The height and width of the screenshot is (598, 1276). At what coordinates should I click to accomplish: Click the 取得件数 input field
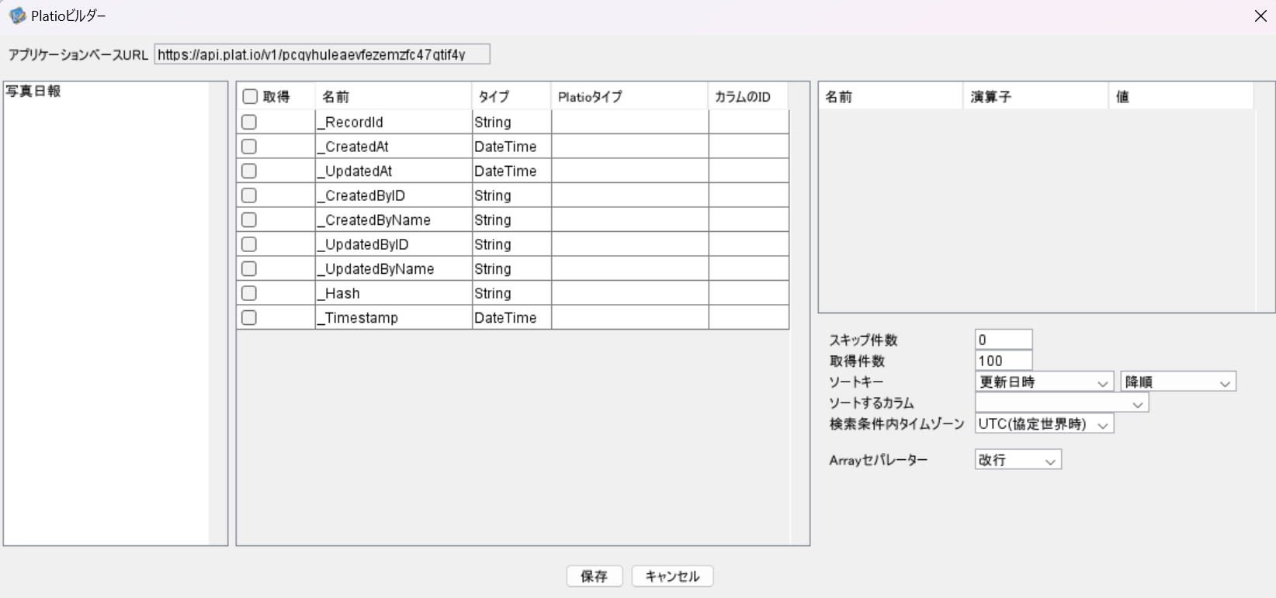click(x=1004, y=361)
